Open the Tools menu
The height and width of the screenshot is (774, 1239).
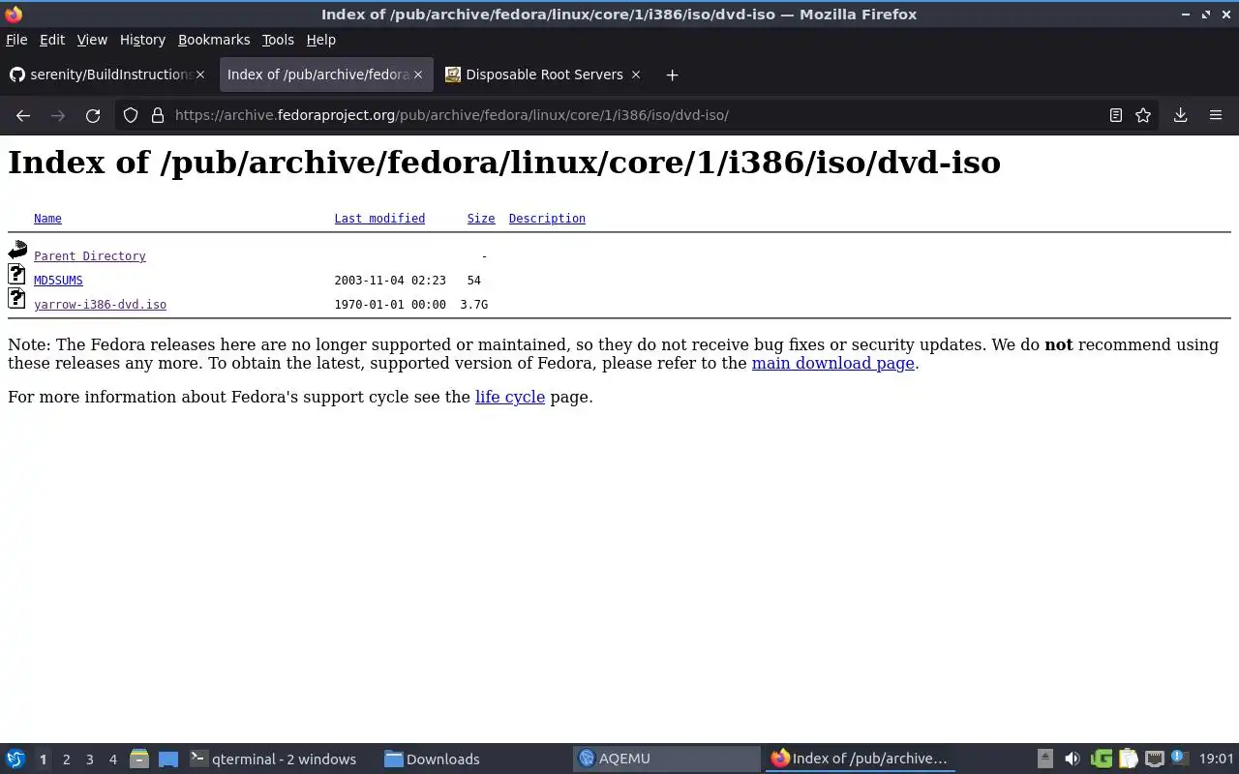point(278,40)
